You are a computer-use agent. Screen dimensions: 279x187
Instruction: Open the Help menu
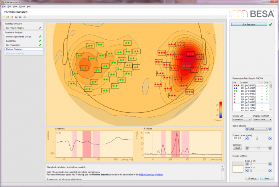(x=29, y=6)
